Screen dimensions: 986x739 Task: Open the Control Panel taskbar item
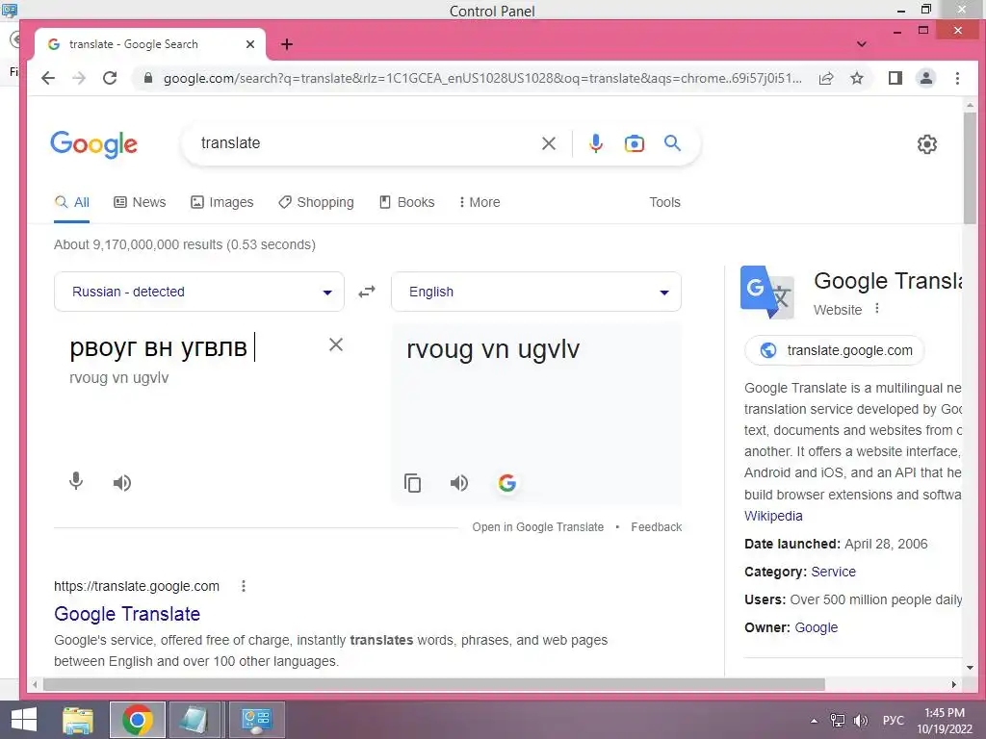pos(256,720)
